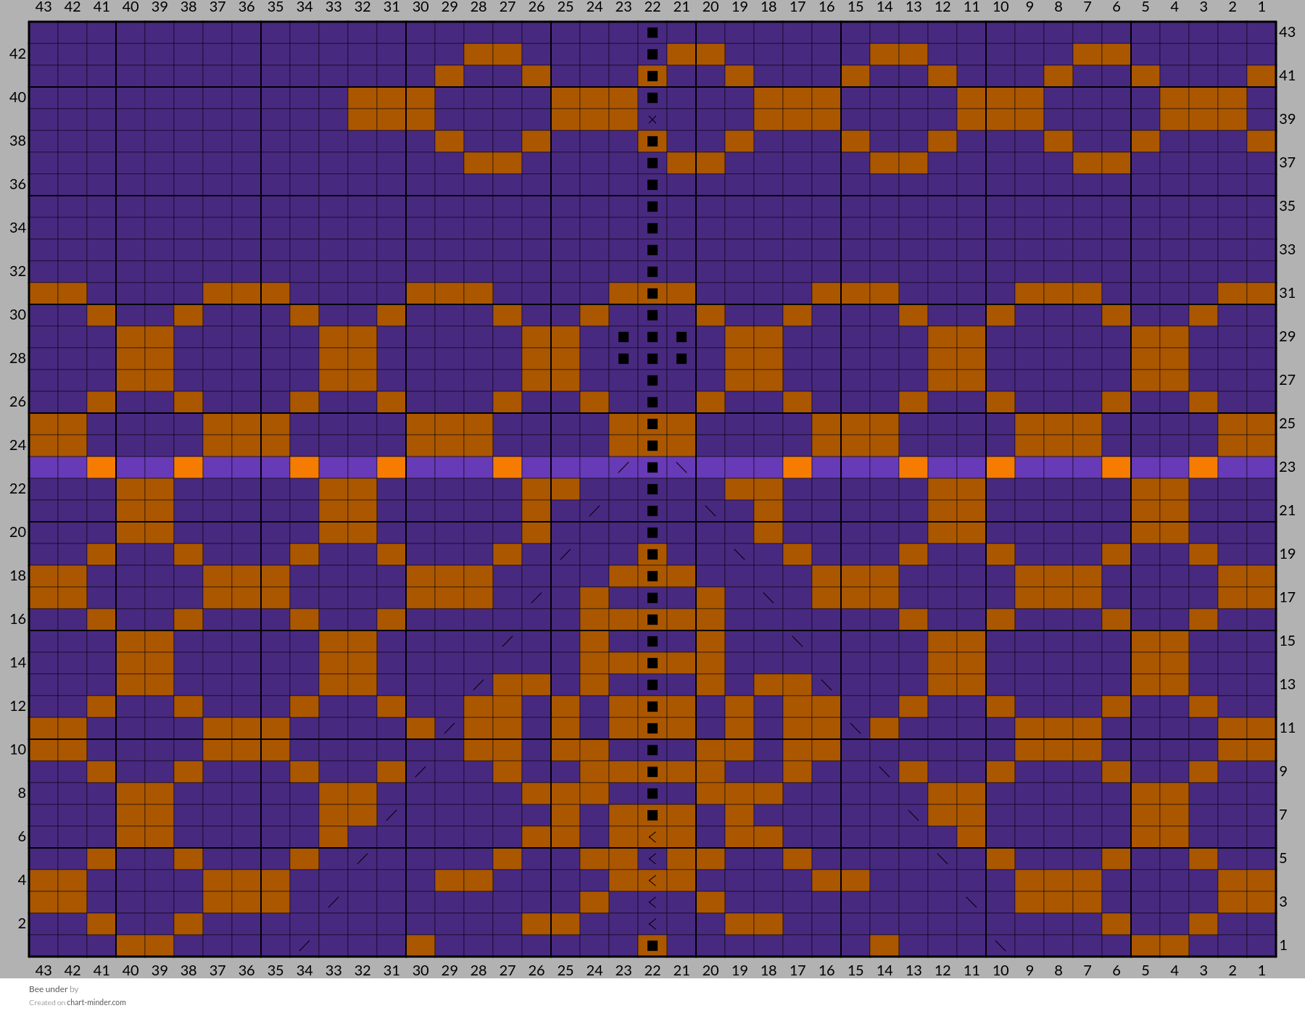Click the < symbol in row 2
This screenshot has width=1305, height=1024.
point(652,924)
